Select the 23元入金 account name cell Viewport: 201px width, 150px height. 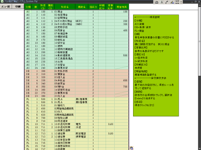65,96
